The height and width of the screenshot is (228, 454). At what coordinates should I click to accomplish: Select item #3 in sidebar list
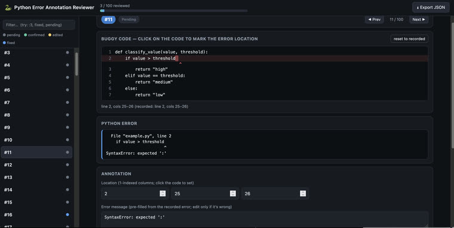coord(36,52)
